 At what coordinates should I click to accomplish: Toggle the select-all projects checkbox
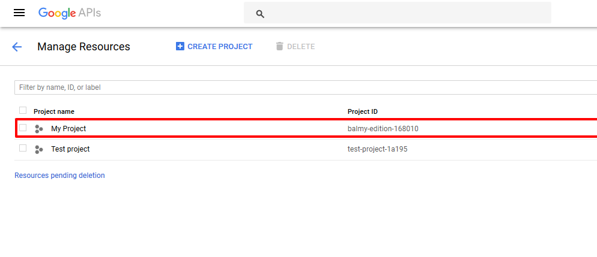[x=23, y=110]
